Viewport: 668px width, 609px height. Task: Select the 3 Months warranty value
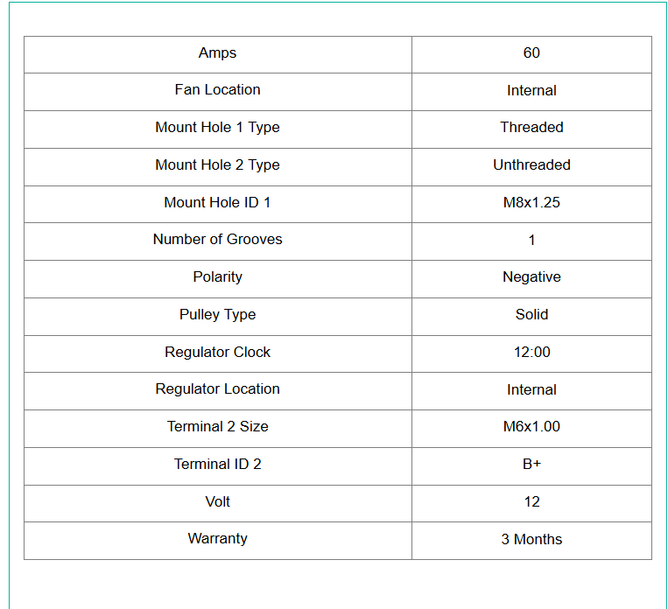tap(531, 539)
